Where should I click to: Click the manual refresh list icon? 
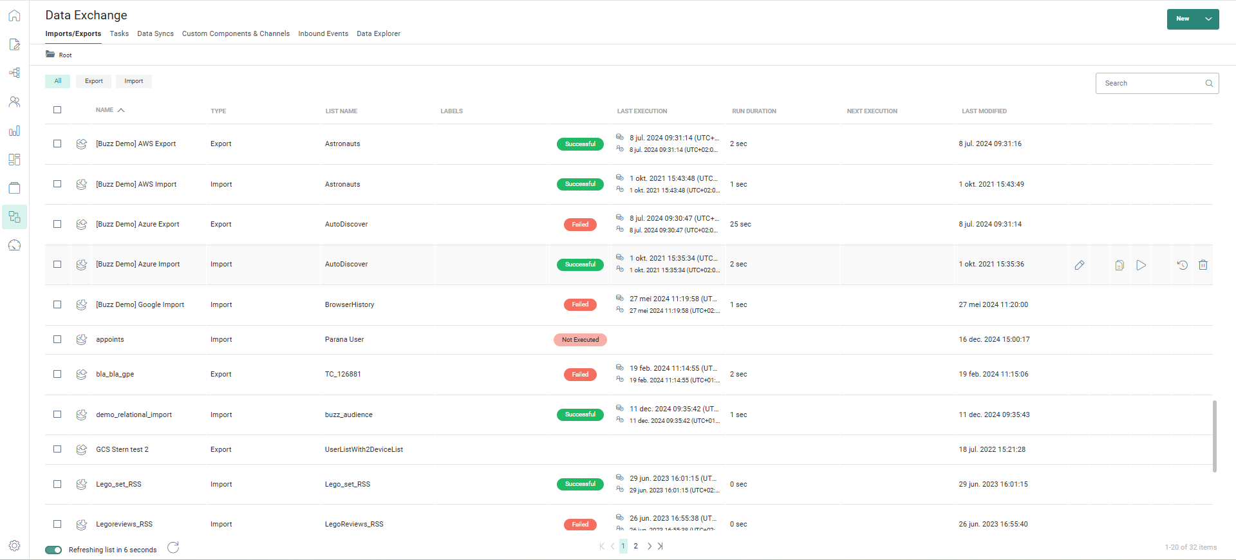(x=173, y=548)
